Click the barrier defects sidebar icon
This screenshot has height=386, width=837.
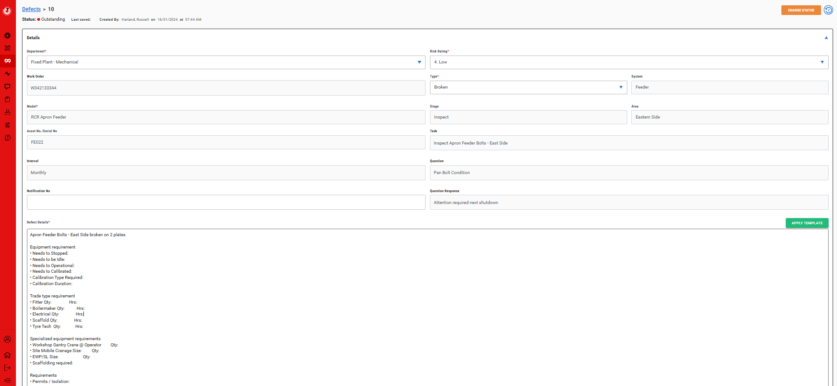pyautogui.click(x=8, y=61)
